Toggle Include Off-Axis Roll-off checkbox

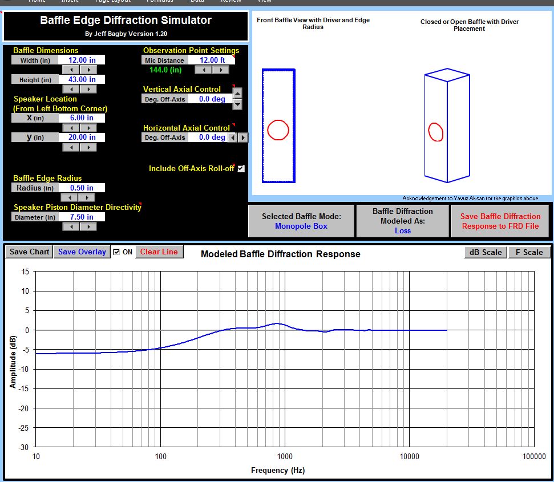tap(241, 168)
